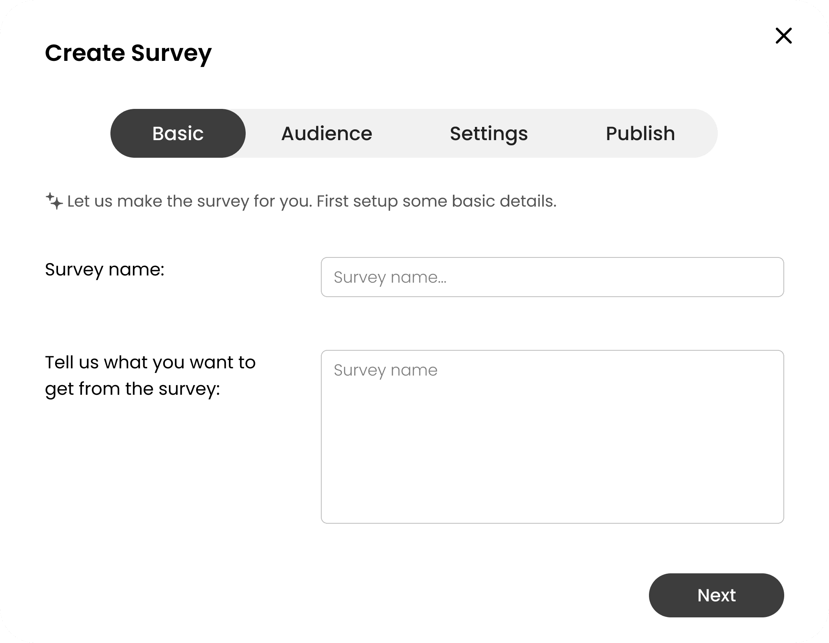Image resolution: width=829 pixels, height=643 pixels.
Task: Click the 'get from the survey:' label line
Action: (x=132, y=389)
